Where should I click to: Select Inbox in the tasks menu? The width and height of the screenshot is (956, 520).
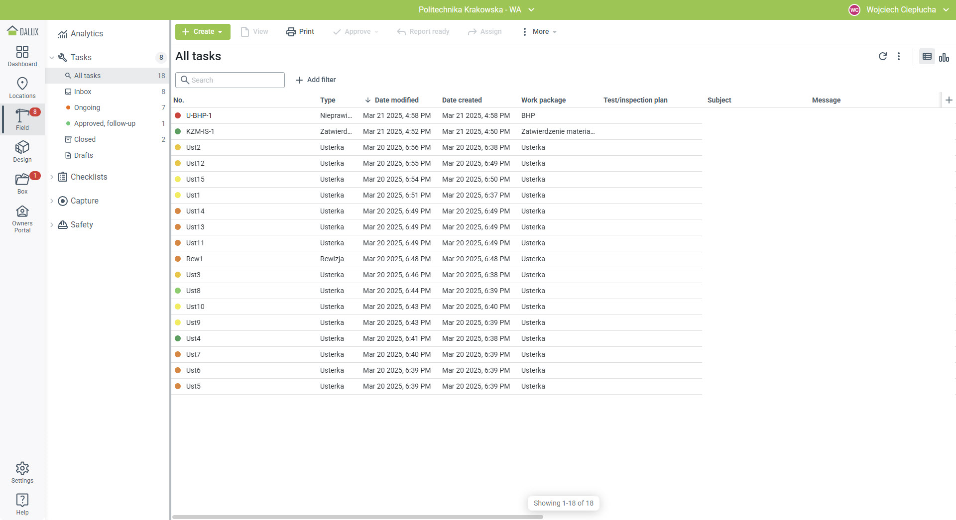coord(83,92)
